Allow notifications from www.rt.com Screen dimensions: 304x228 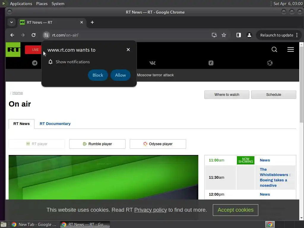click(x=121, y=75)
